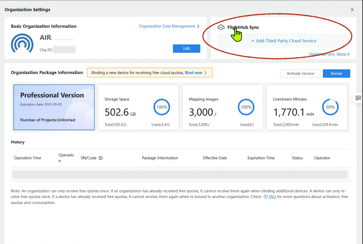Click the FlightHub Sync cloud icon
The width and height of the screenshot is (363, 244).
pos(221,27)
